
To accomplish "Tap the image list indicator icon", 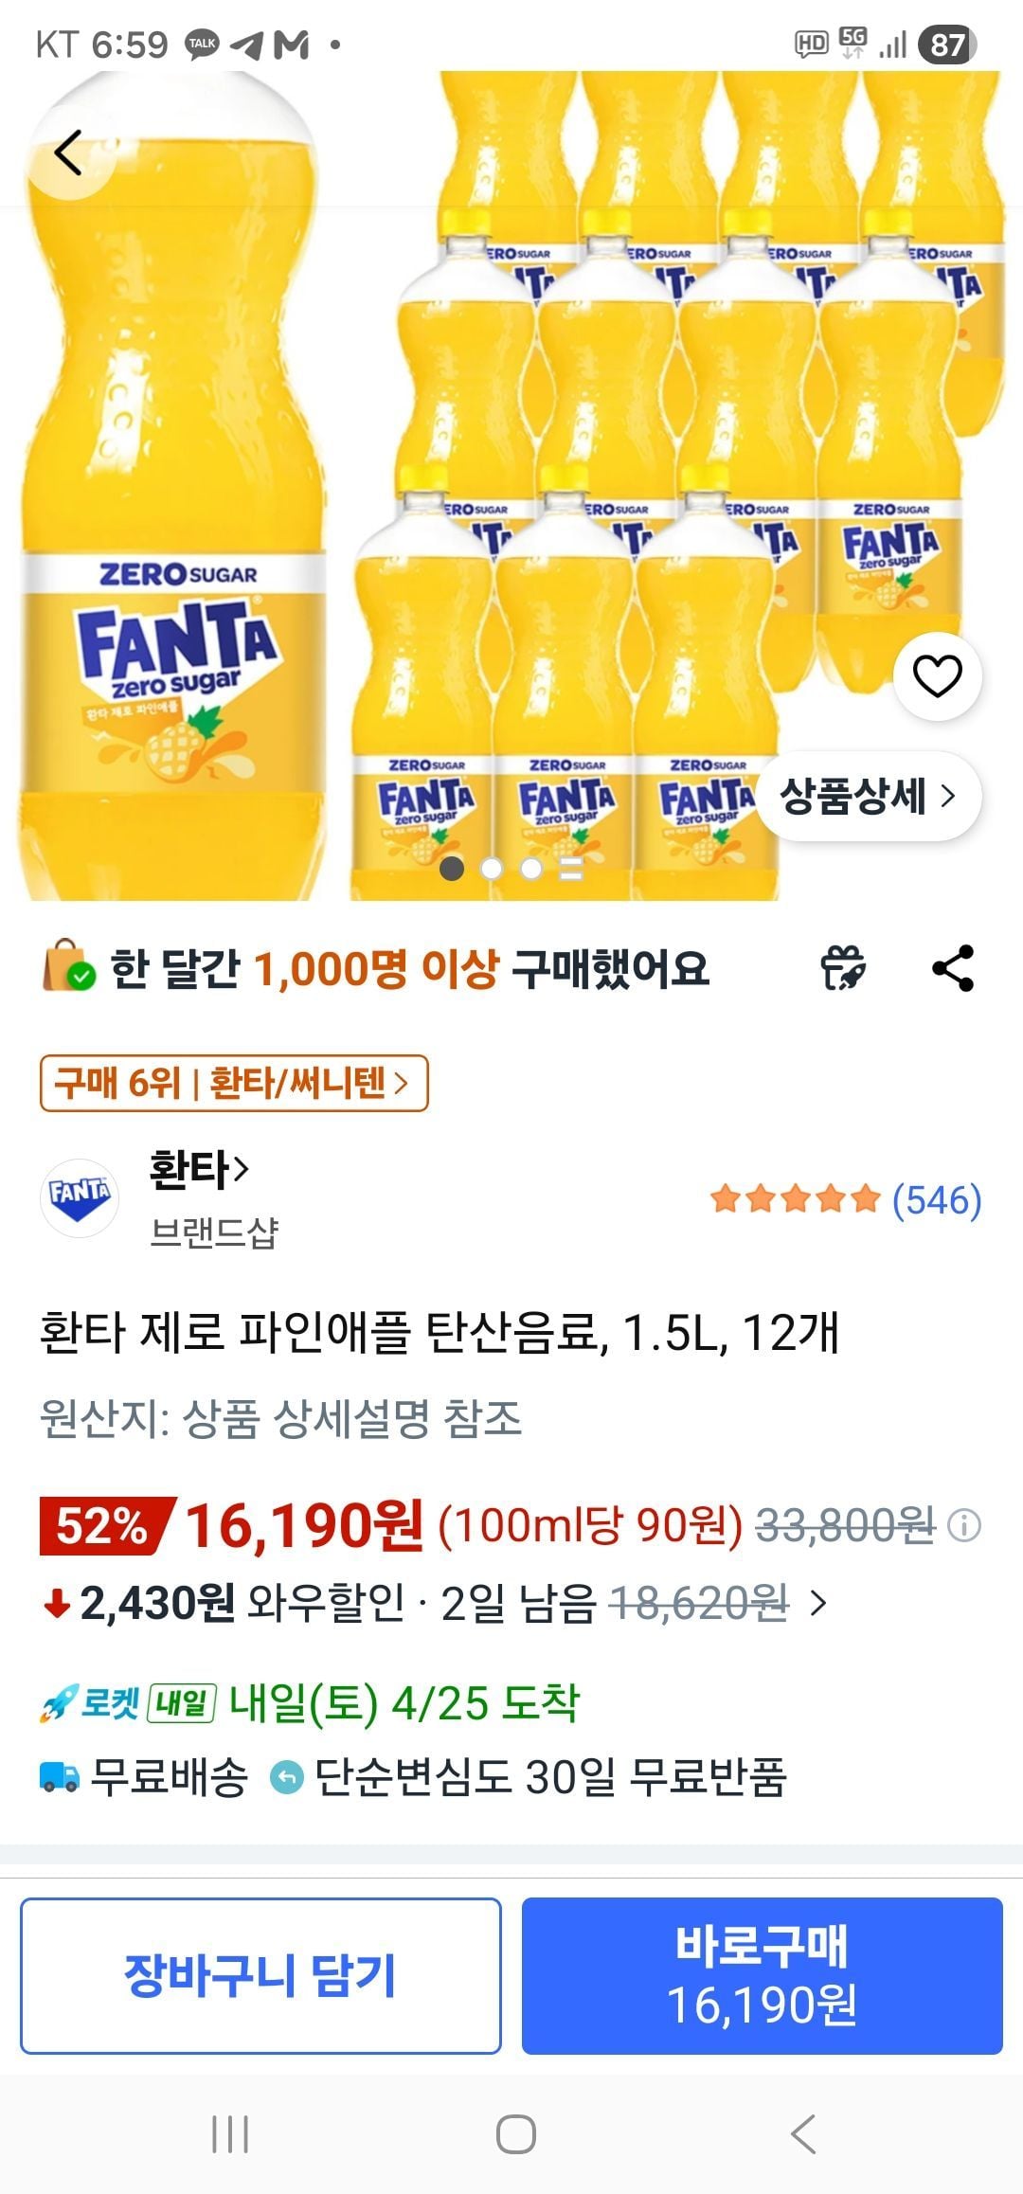I will pos(571,868).
